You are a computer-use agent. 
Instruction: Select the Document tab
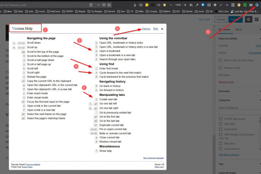224,30
